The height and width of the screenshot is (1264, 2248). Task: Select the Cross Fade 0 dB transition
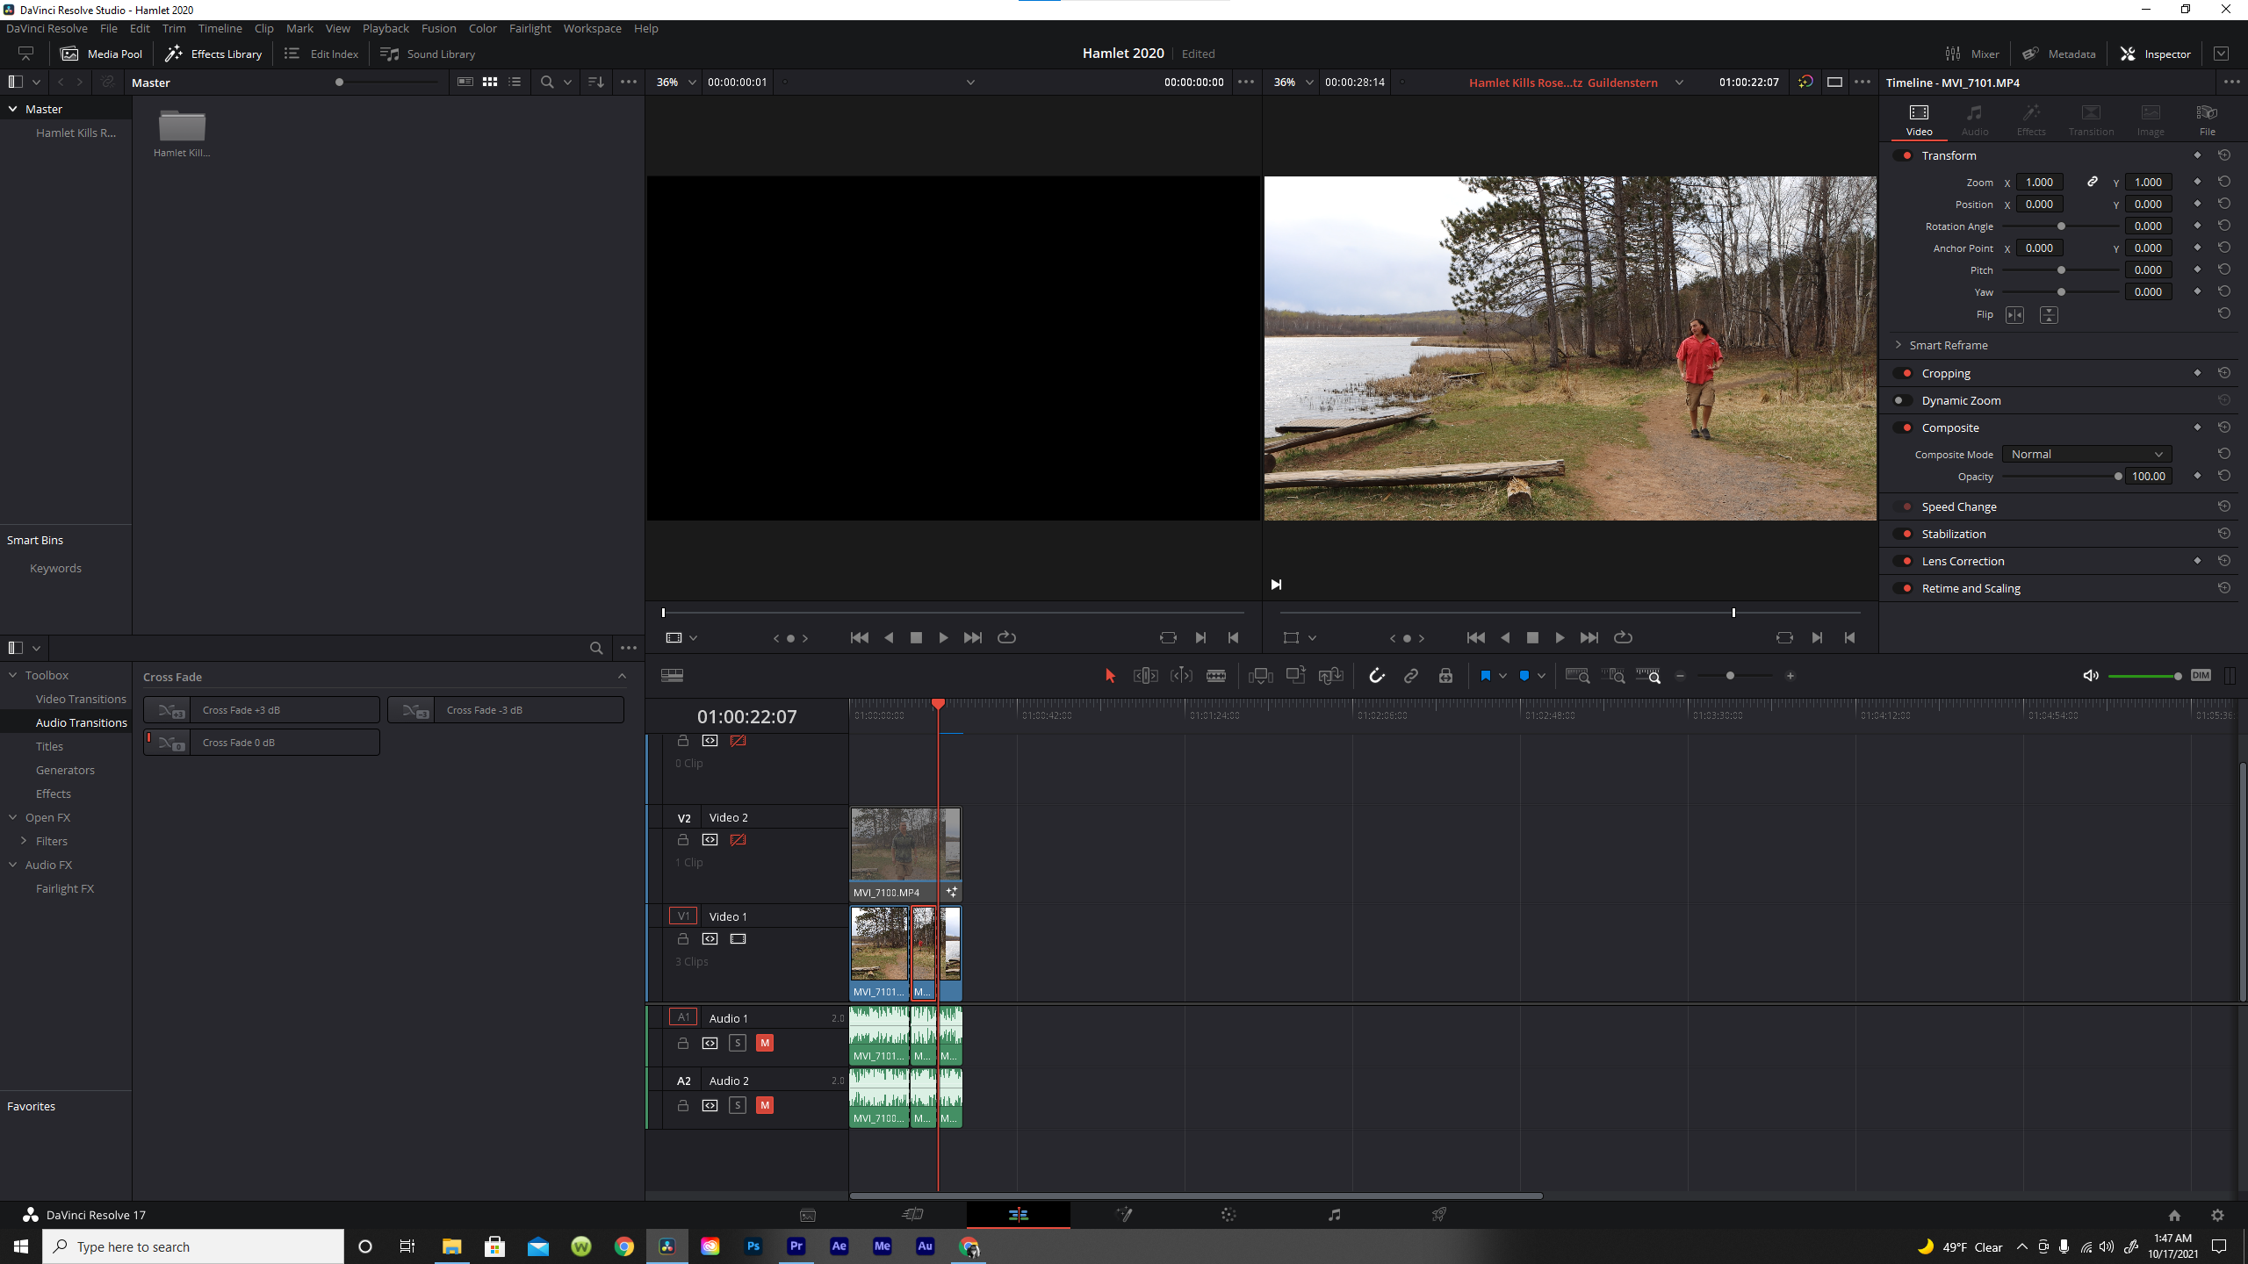(262, 743)
